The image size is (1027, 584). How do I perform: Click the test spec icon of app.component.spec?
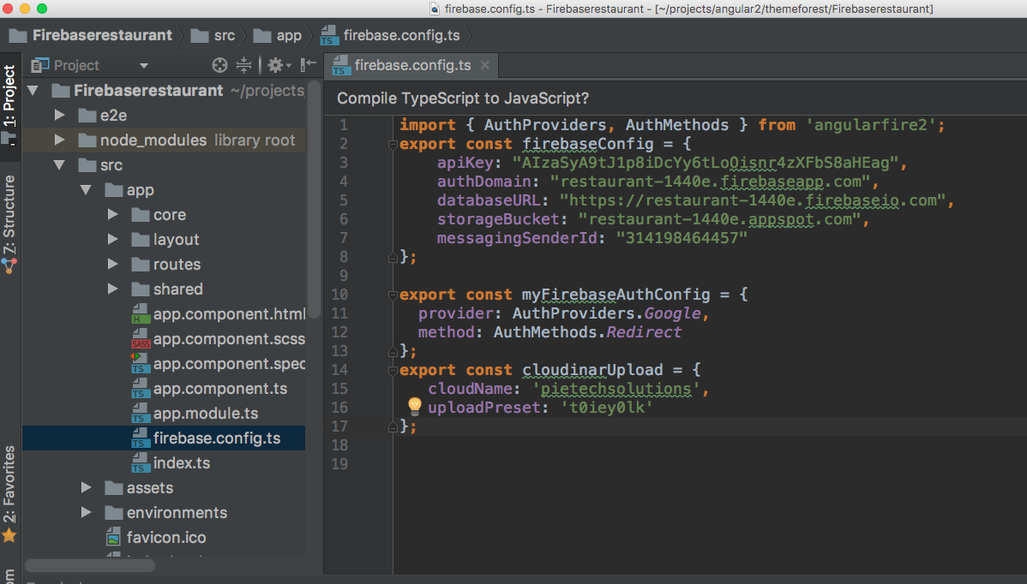141,364
